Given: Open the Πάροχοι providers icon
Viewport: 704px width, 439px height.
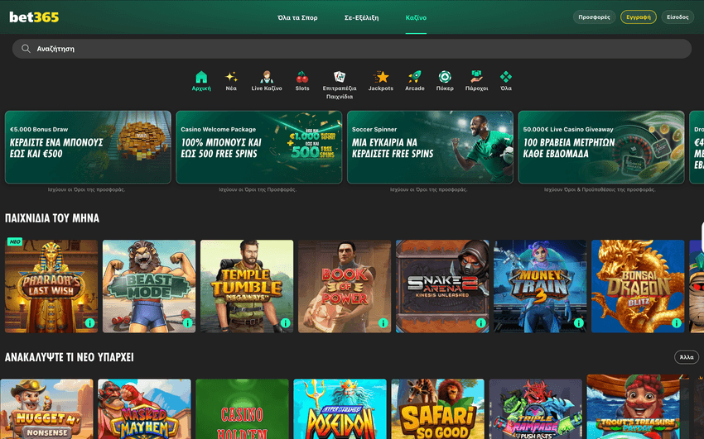Looking at the screenshot, I should click(476, 77).
